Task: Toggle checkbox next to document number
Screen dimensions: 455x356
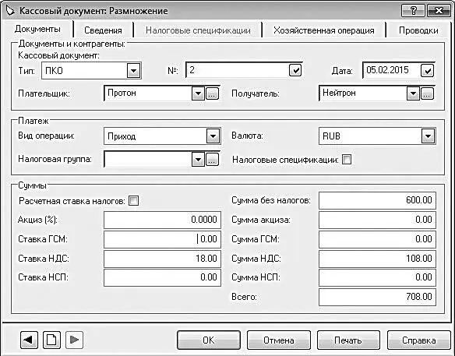Action: tap(295, 71)
